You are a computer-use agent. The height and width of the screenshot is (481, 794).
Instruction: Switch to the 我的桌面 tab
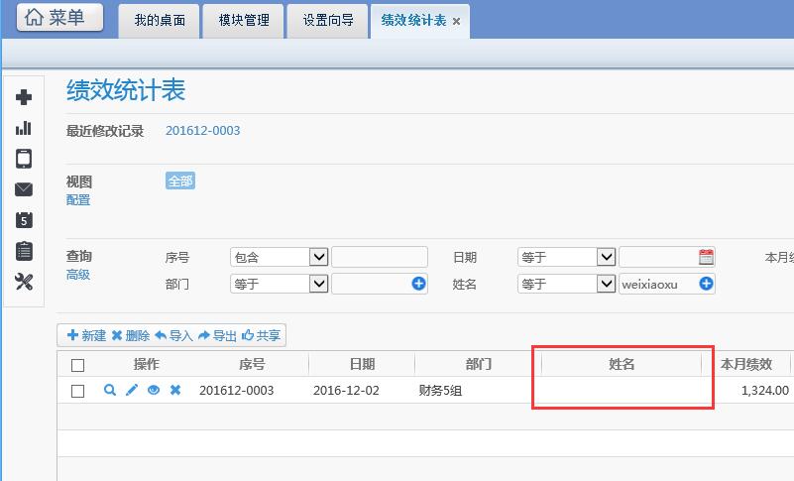(159, 21)
